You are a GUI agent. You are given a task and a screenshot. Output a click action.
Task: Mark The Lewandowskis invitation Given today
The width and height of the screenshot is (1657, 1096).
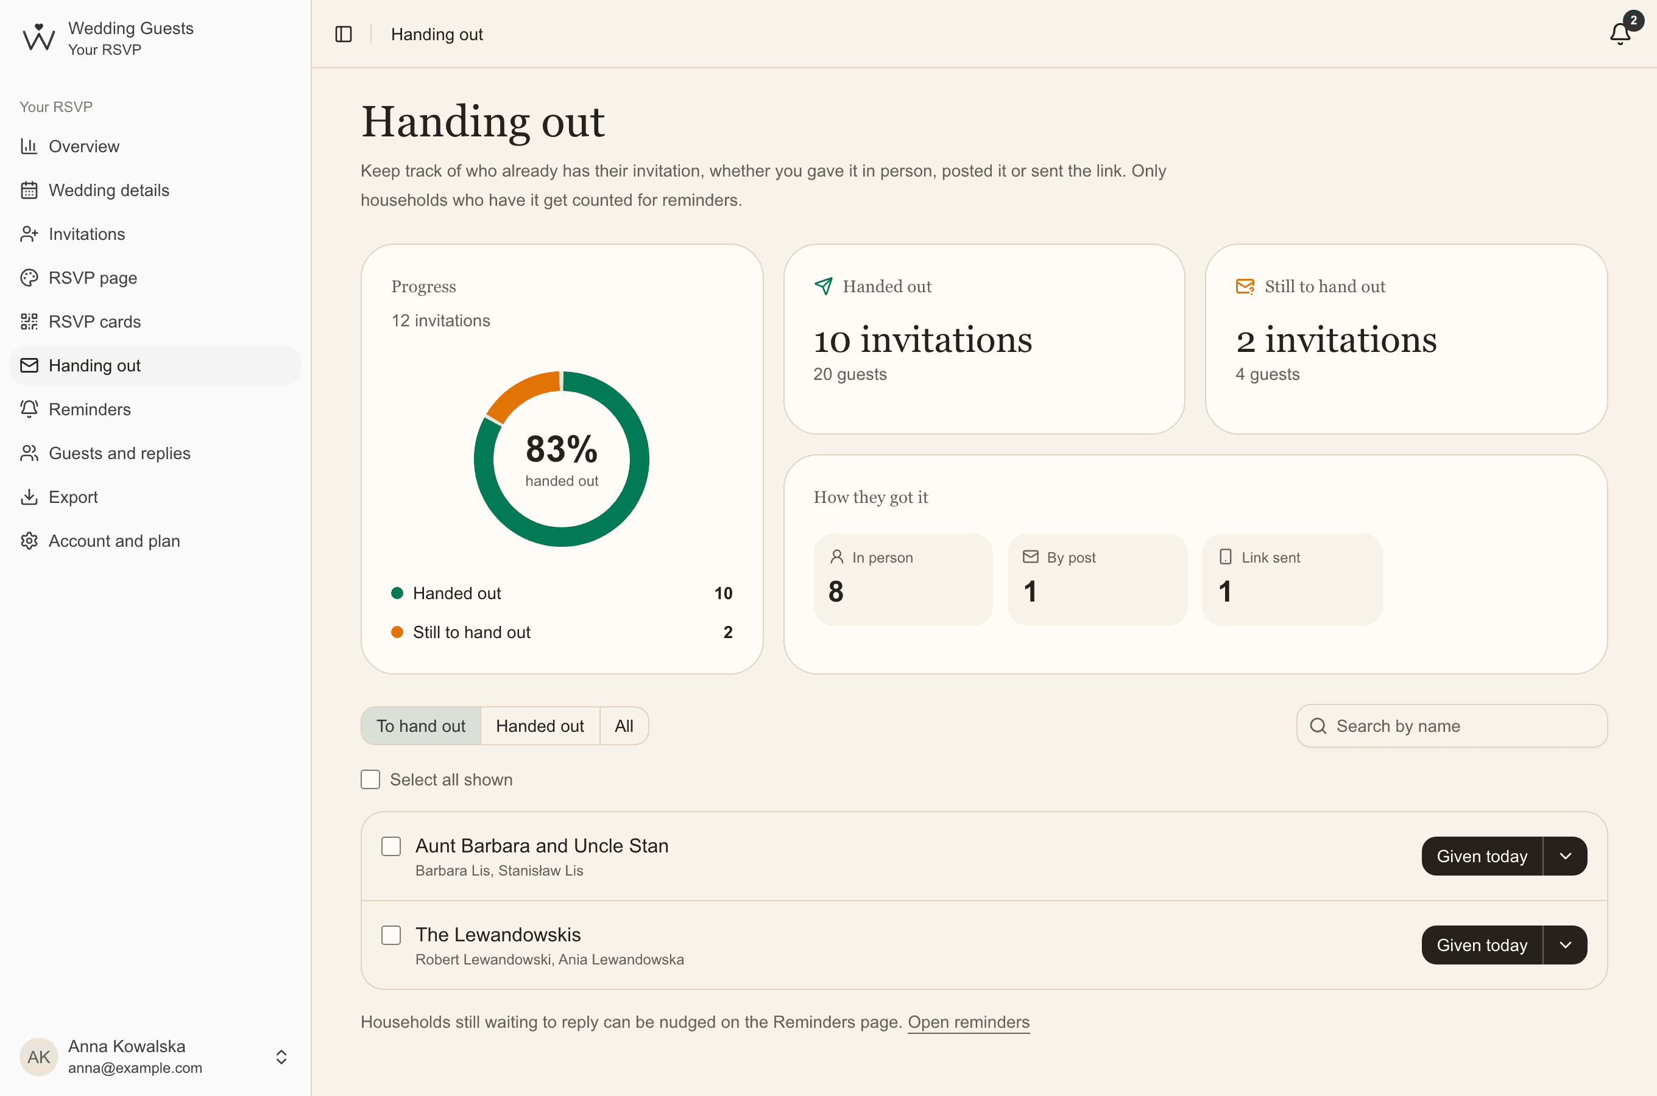tap(1482, 945)
